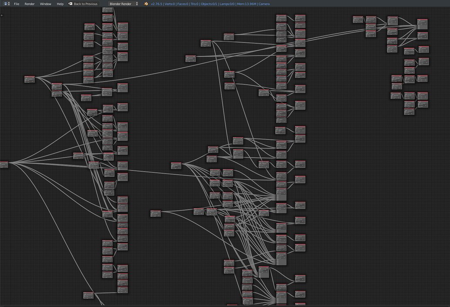The image size is (450, 307).
Task: Open the Blender Render engine dropdown
Action: (x=123, y=4)
